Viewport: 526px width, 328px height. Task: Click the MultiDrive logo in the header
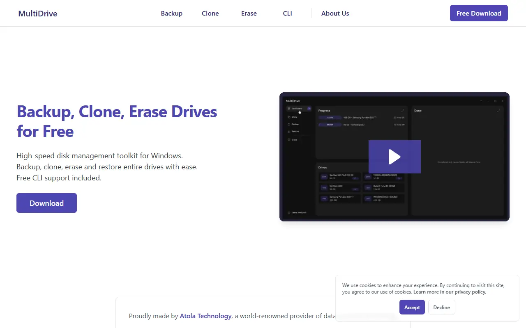pyautogui.click(x=38, y=14)
